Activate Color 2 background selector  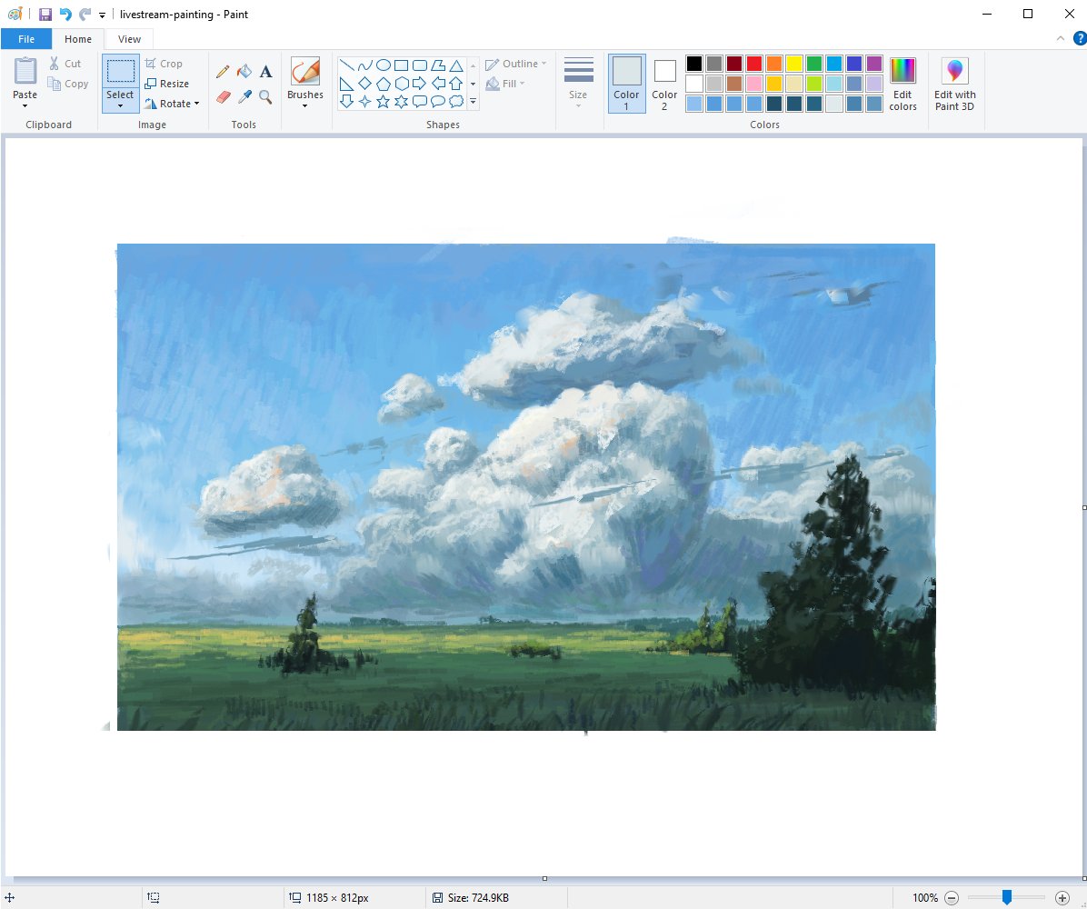664,84
